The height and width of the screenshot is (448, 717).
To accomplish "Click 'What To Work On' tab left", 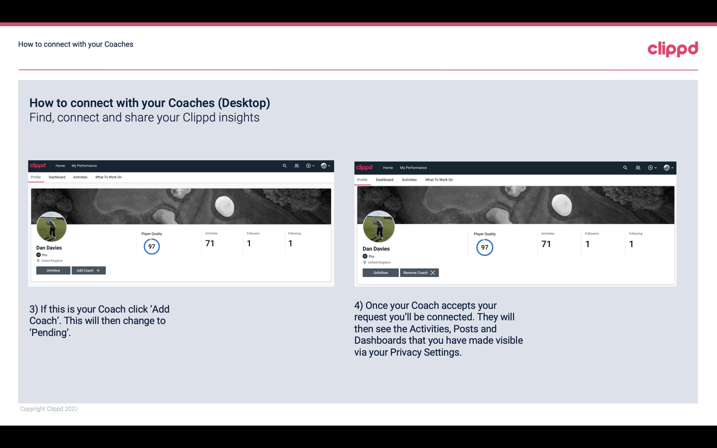I will pyautogui.click(x=108, y=176).
